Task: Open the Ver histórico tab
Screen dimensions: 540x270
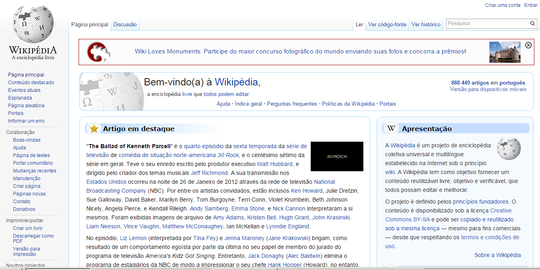Action: pyautogui.click(x=426, y=24)
